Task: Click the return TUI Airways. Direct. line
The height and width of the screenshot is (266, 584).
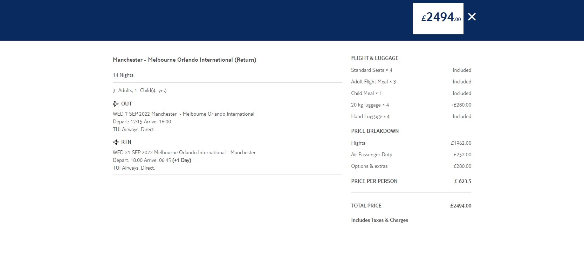Action: 134,168
